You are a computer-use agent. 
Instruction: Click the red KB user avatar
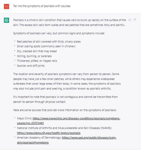click(7, 6)
